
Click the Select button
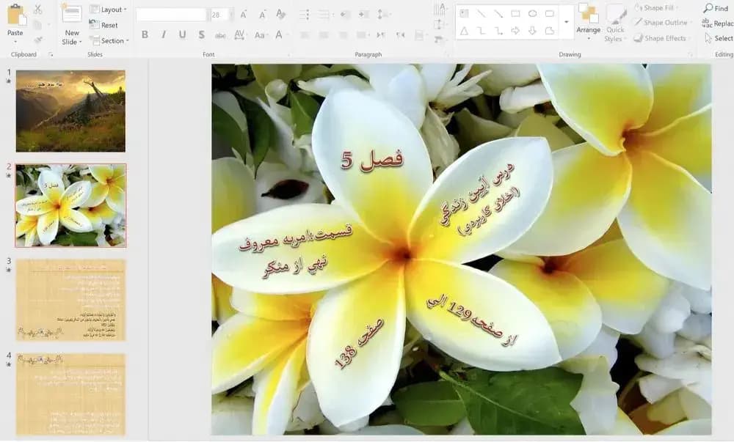(x=719, y=38)
